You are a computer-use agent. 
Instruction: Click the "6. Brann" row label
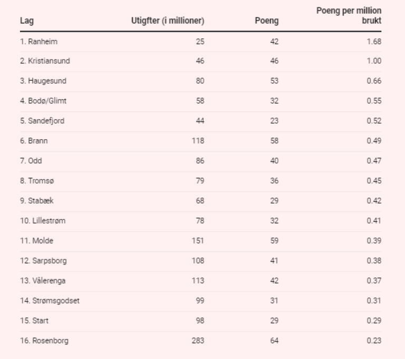[34, 141]
